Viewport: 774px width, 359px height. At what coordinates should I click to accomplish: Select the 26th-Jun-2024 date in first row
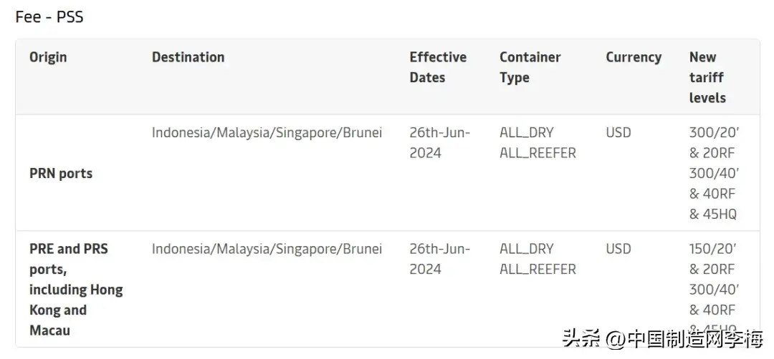(x=439, y=143)
